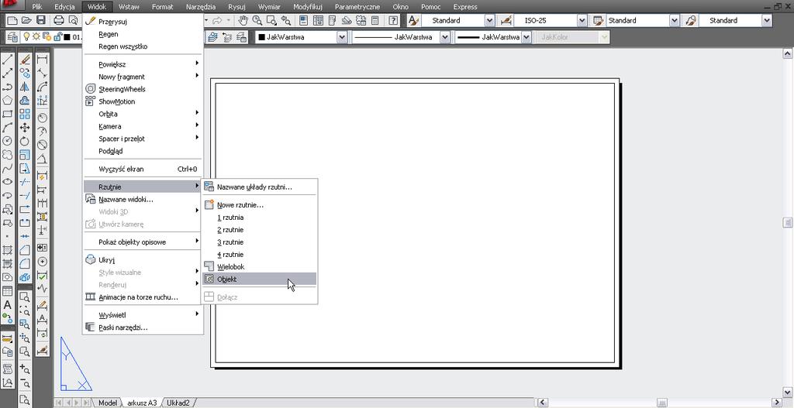Click the Dimension Style icon beside ISO-25
Viewport: 794px width, 408px height.
506,20
